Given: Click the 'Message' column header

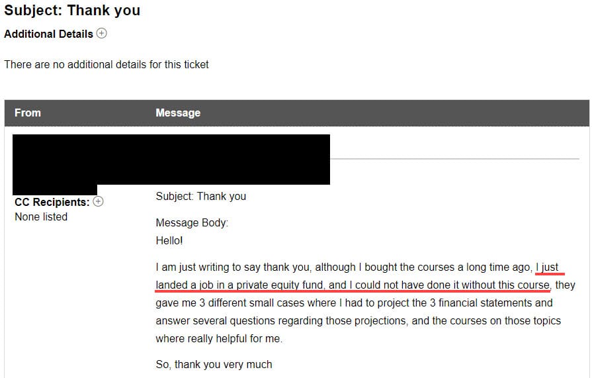Looking at the screenshot, I should (178, 113).
